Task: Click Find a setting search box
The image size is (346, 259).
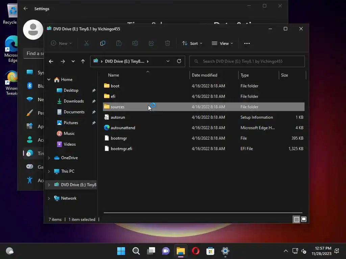Action: [x=34, y=53]
